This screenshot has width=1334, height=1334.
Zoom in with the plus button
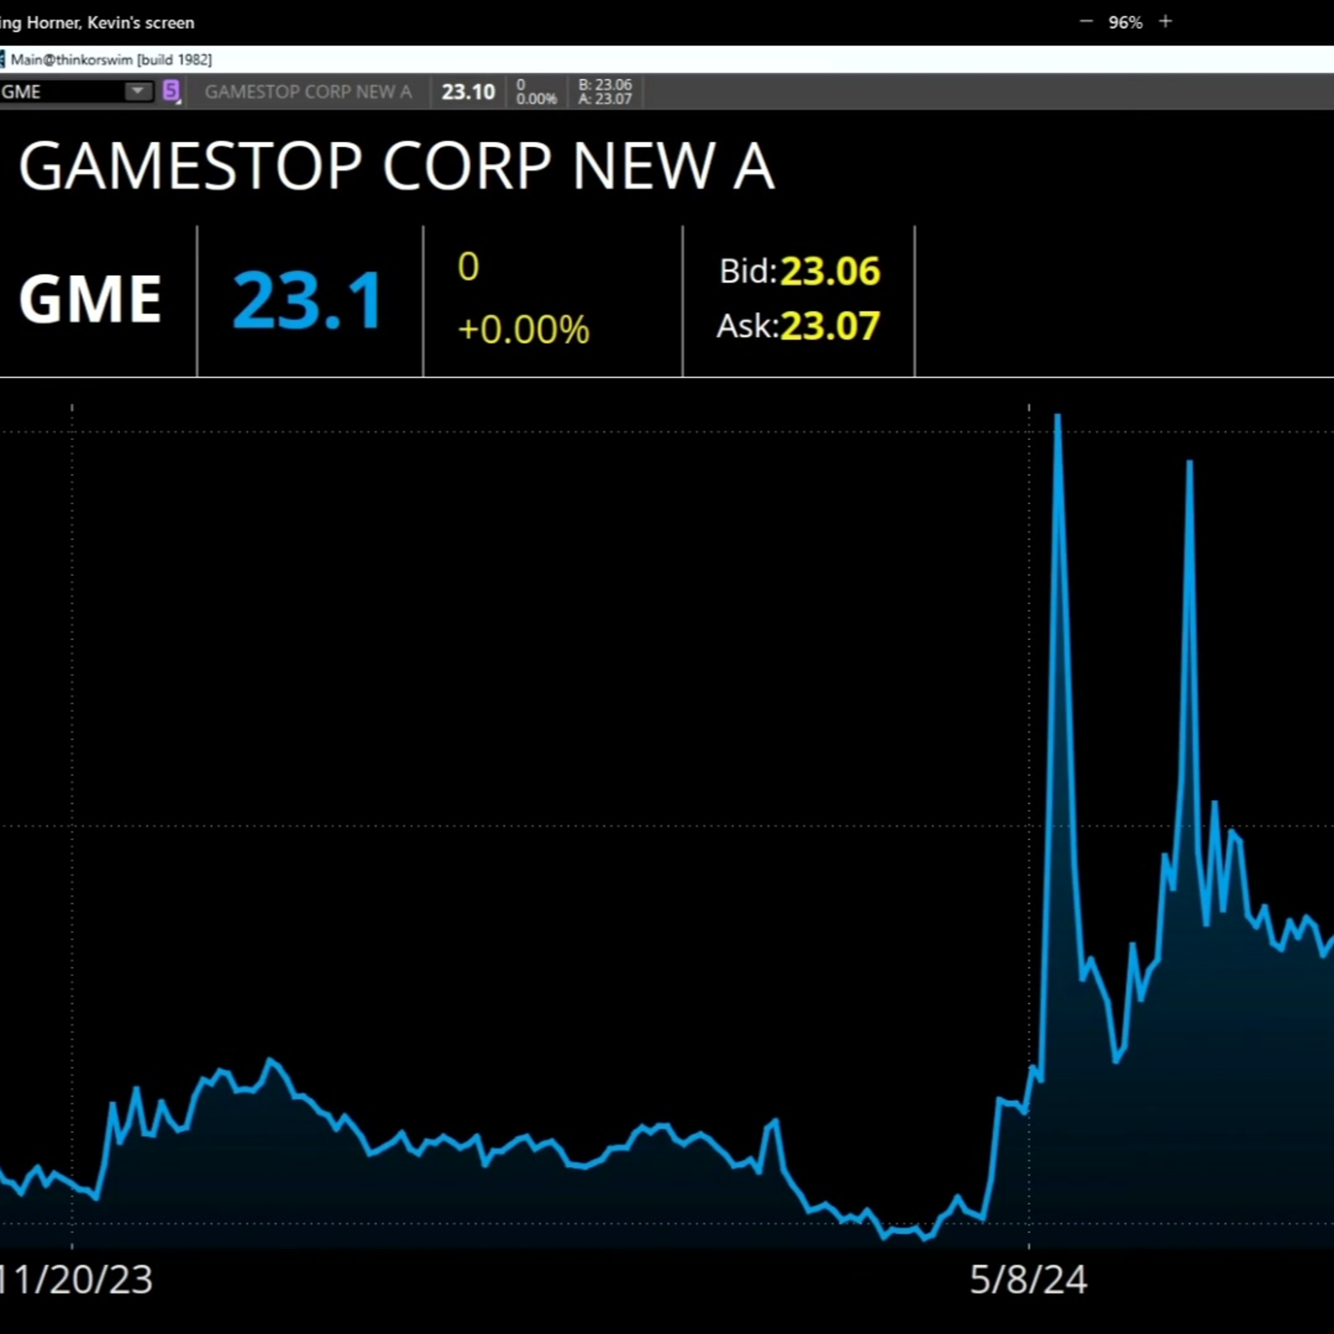(x=1165, y=22)
